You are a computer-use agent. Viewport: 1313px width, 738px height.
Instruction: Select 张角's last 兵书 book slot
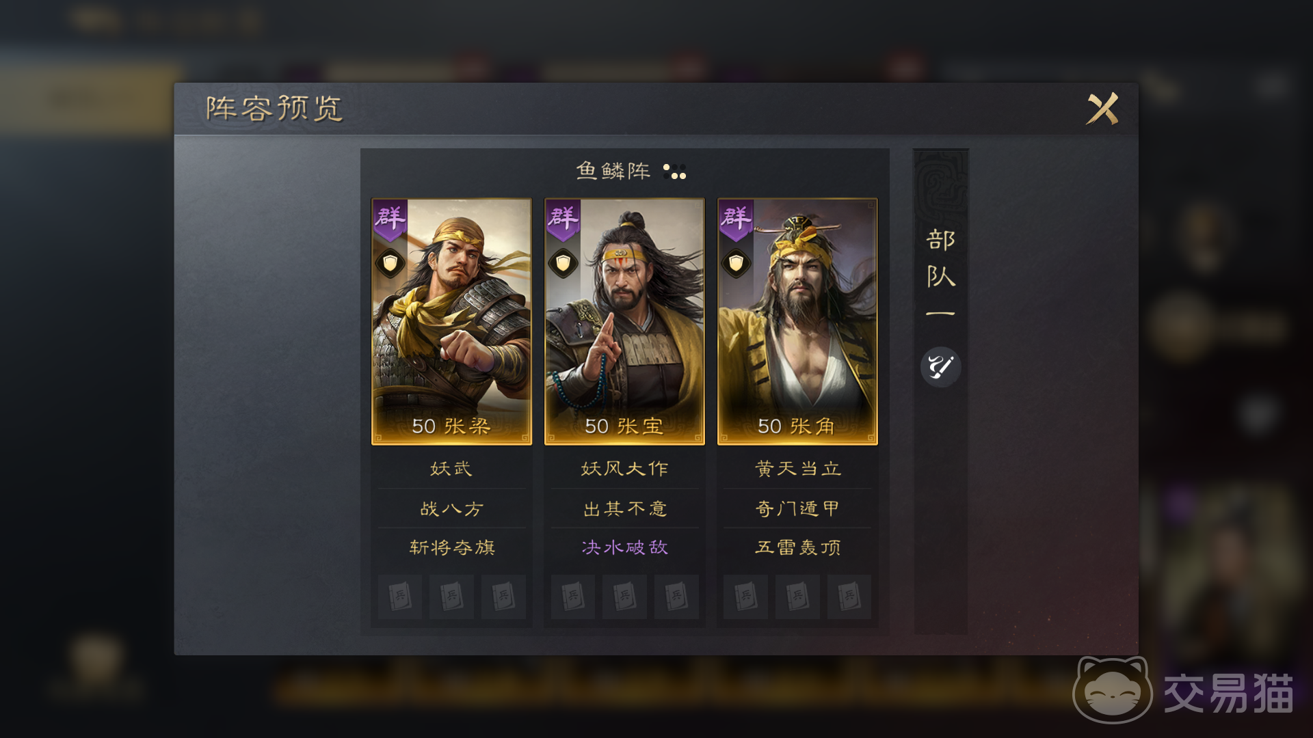point(849,597)
